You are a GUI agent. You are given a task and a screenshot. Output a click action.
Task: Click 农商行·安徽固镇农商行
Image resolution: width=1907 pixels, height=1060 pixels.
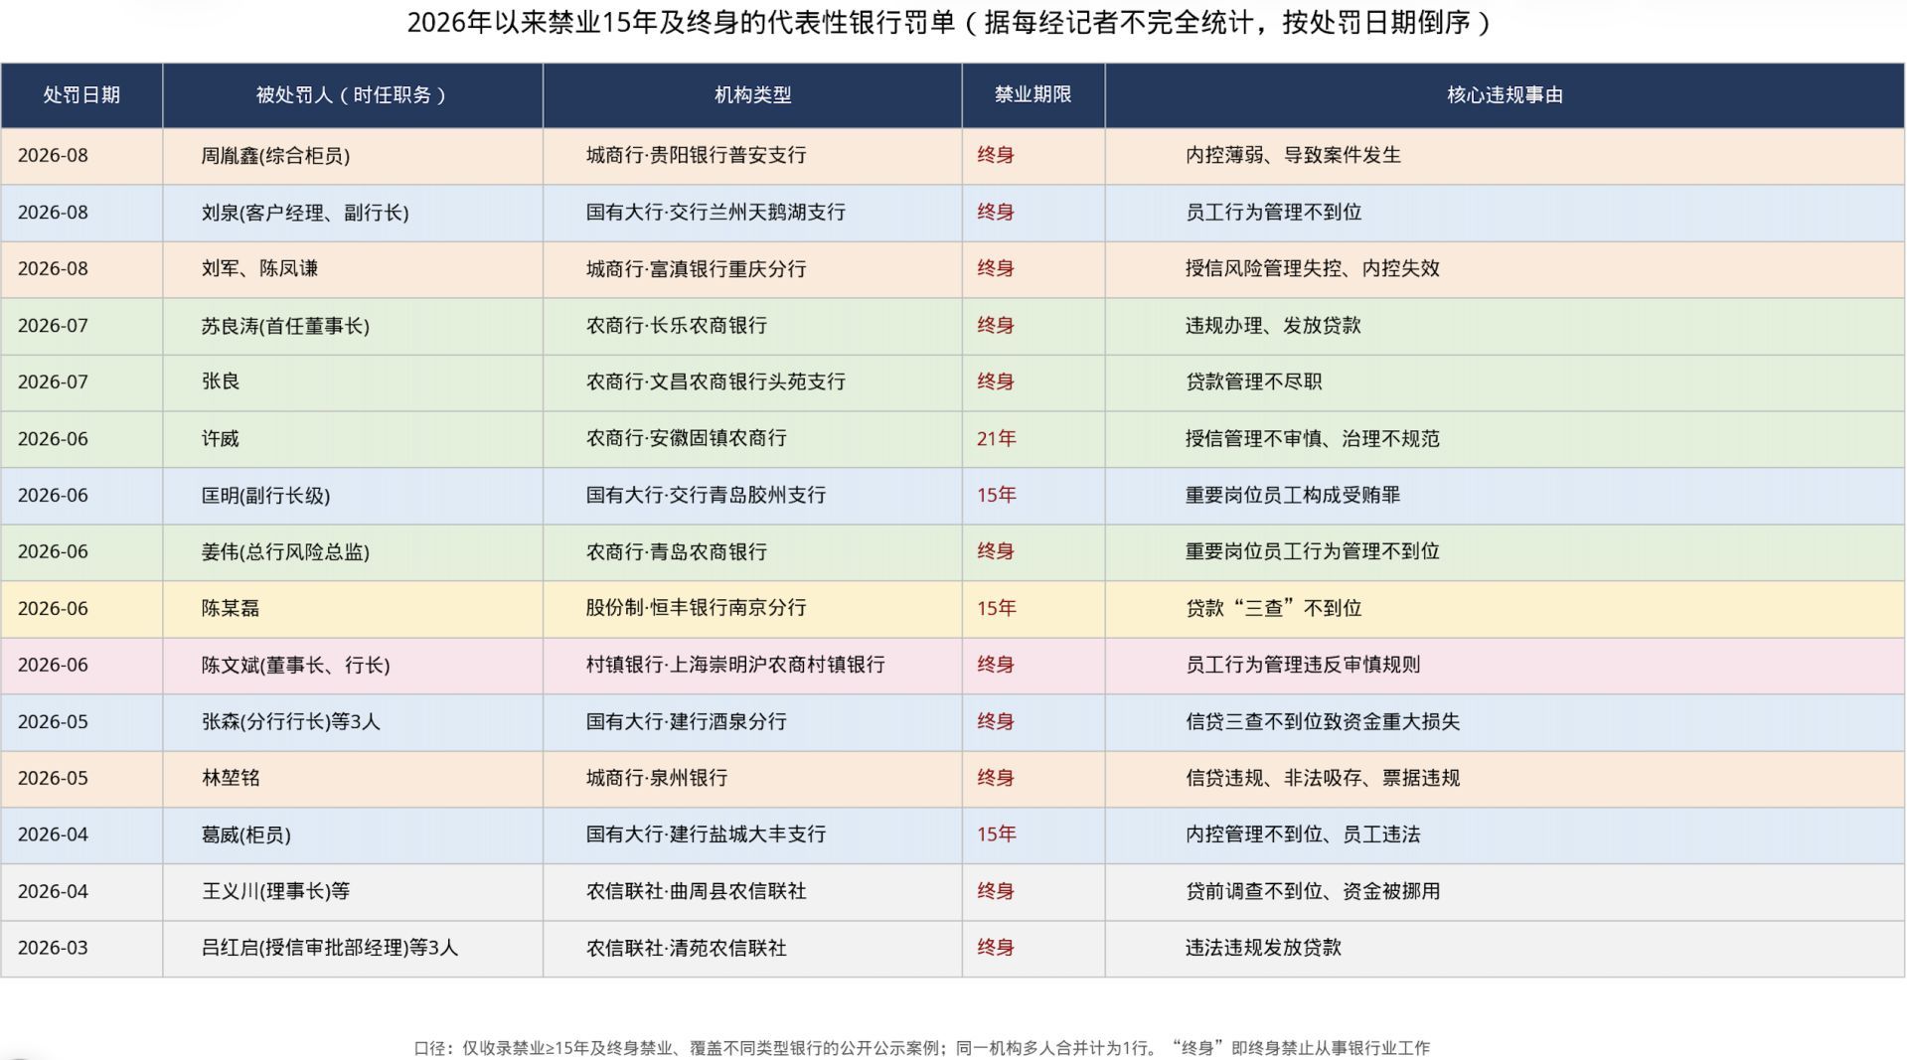pos(686,438)
